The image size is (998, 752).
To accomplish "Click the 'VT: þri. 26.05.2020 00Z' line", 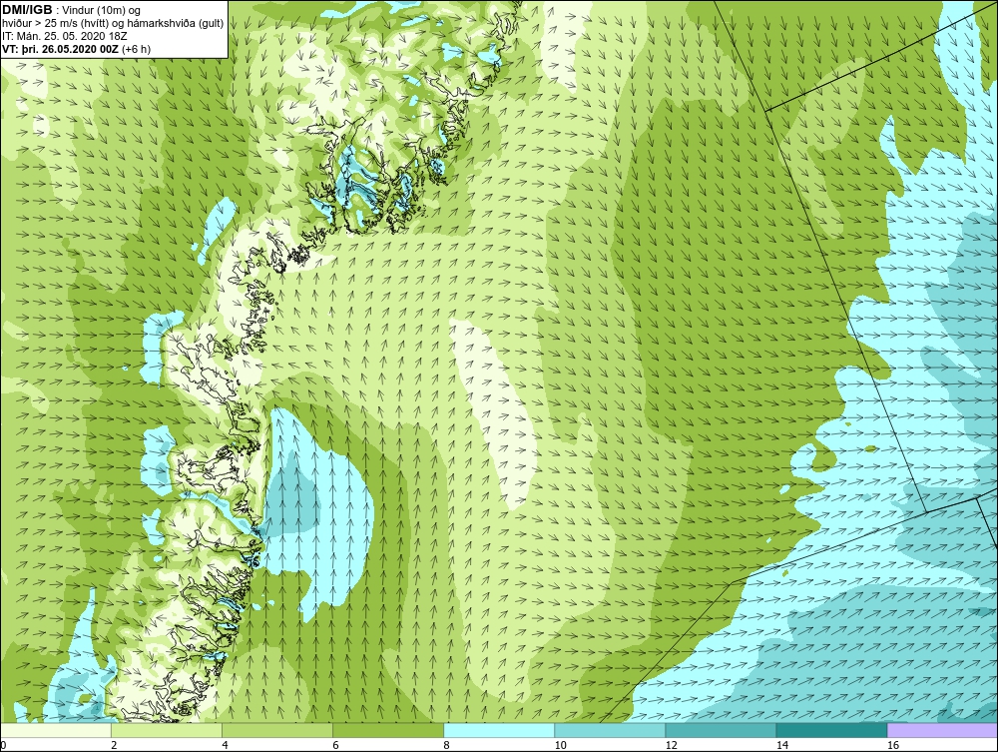I will point(77,48).
